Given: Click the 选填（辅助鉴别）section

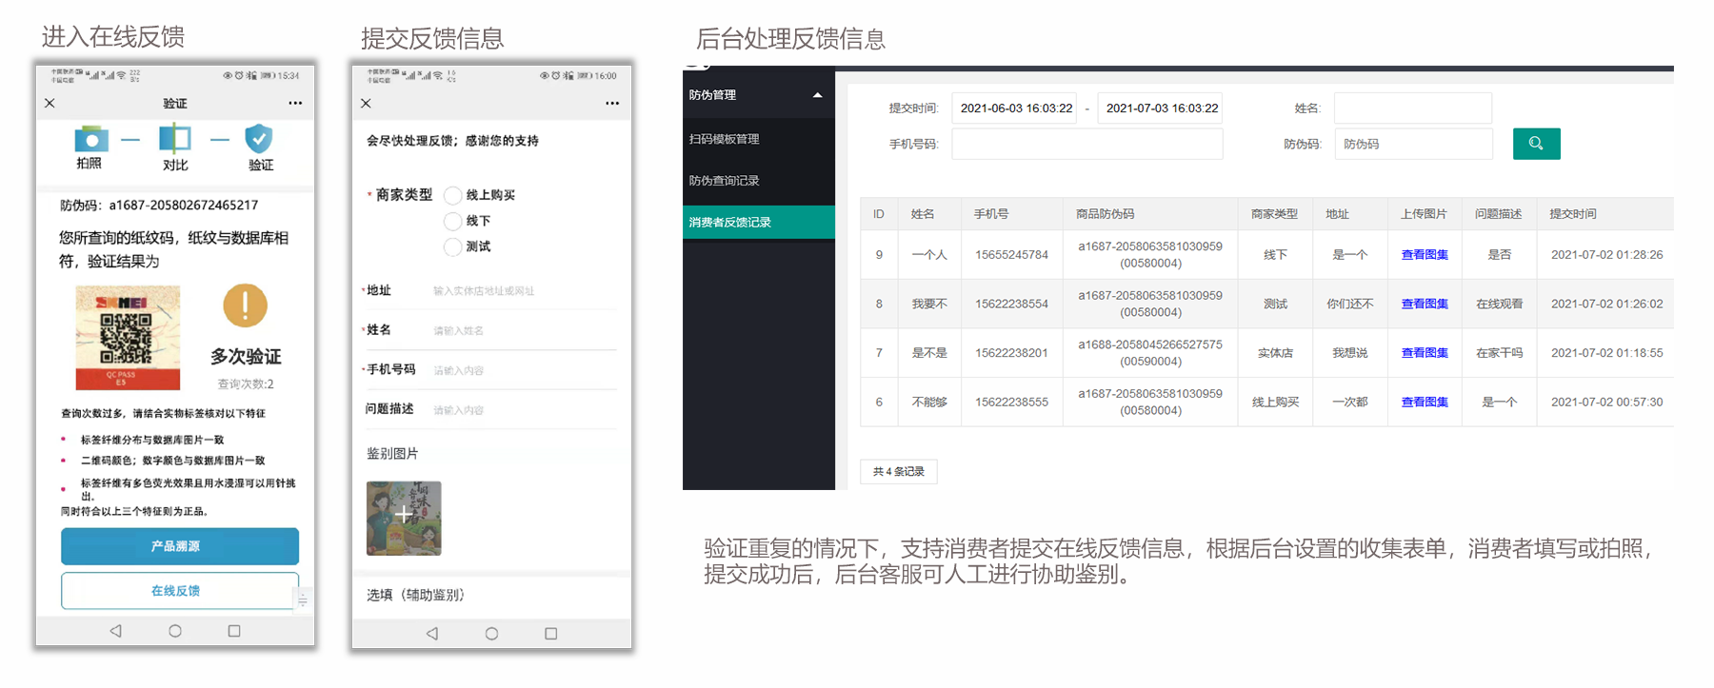Looking at the screenshot, I should [x=416, y=596].
